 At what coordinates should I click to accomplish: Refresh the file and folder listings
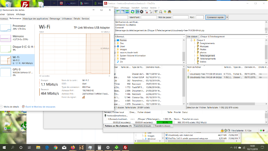click(x=132, y=12)
